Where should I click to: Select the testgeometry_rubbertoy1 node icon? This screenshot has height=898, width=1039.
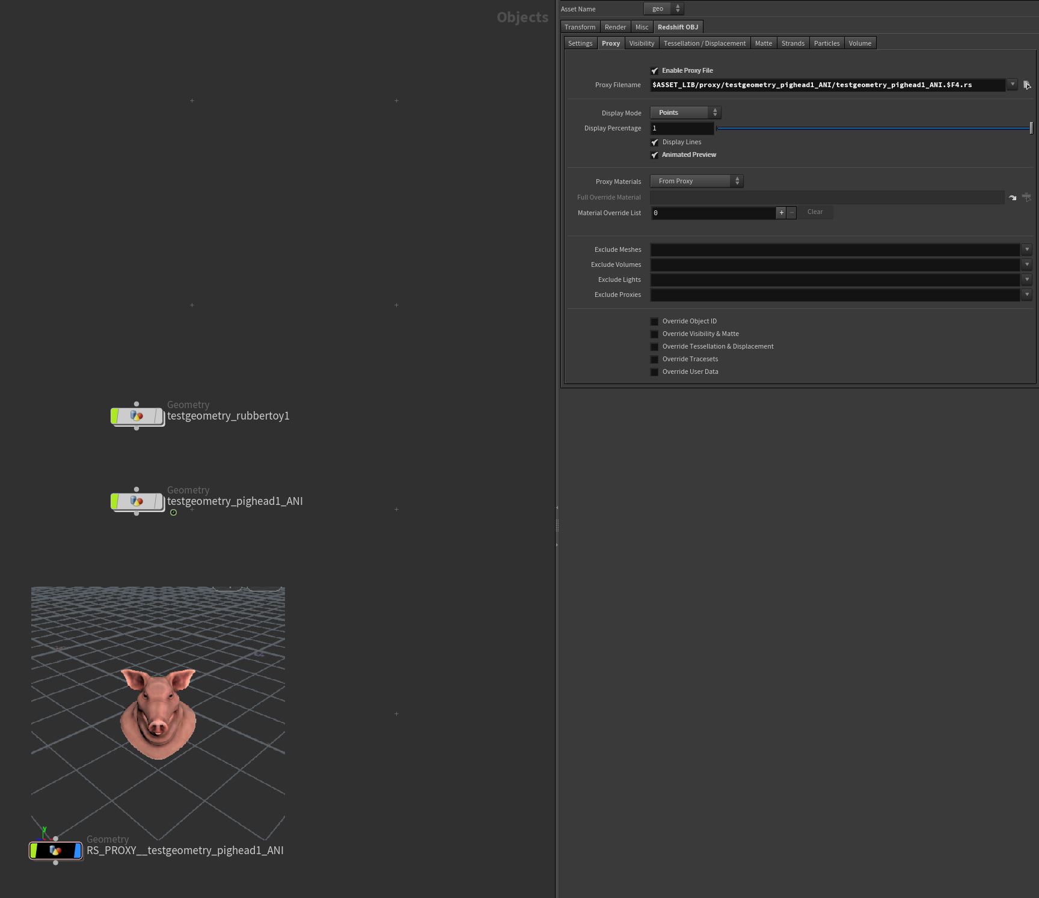[x=137, y=415]
